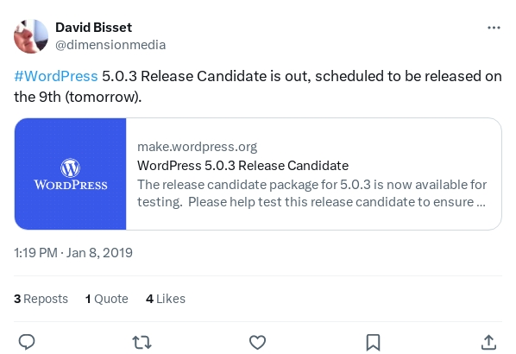Repost this tweet using the retweet icon
Screen dimensions: 516x354
(x=142, y=343)
